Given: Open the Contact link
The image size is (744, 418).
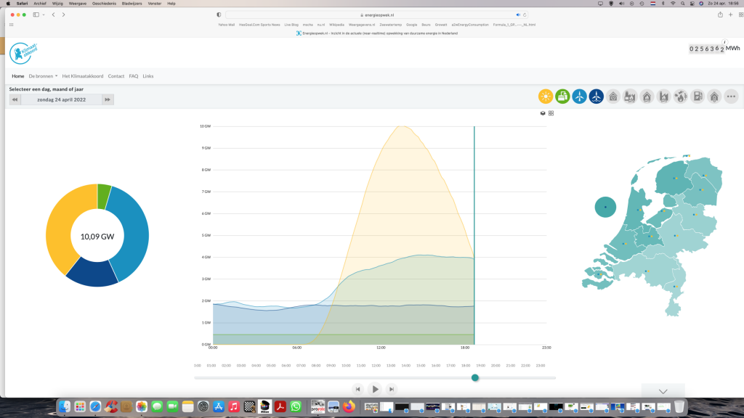Looking at the screenshot, I should (x=116, y=75).
